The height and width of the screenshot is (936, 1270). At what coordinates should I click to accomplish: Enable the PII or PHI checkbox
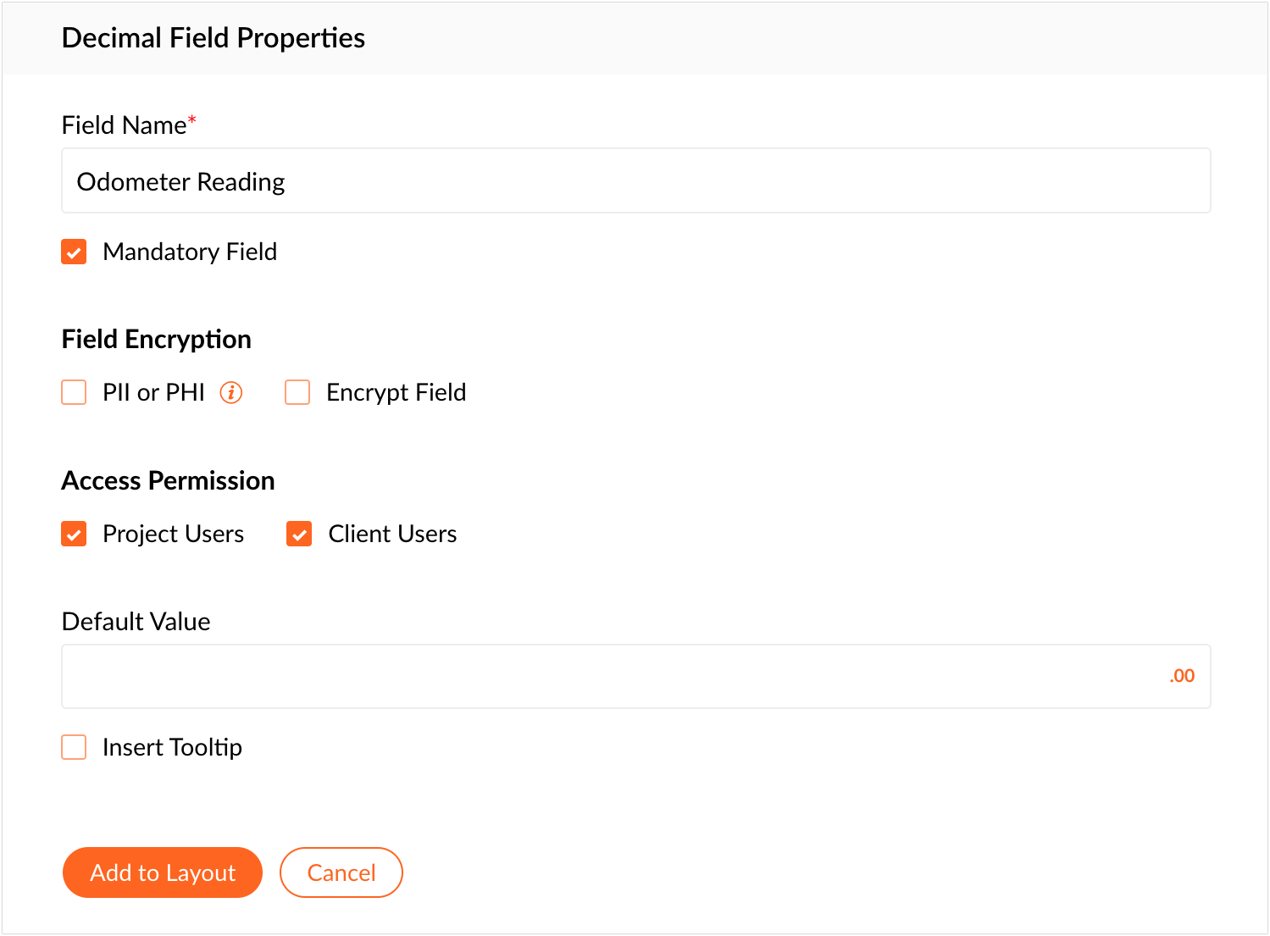click(75, 393)
